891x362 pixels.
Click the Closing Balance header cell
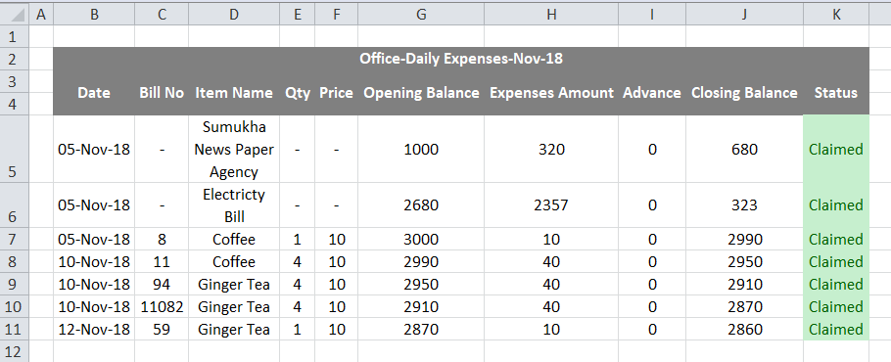coord(744,93)
